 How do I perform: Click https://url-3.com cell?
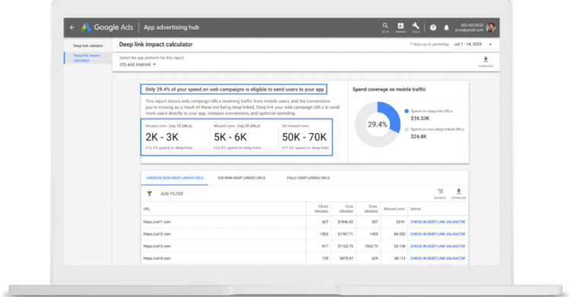point(157,246)
